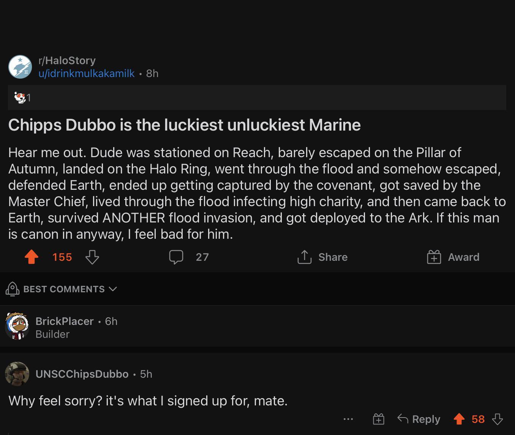Click the upvote arrow on the post
515x435 pixels.
click(x=32, y=257)
